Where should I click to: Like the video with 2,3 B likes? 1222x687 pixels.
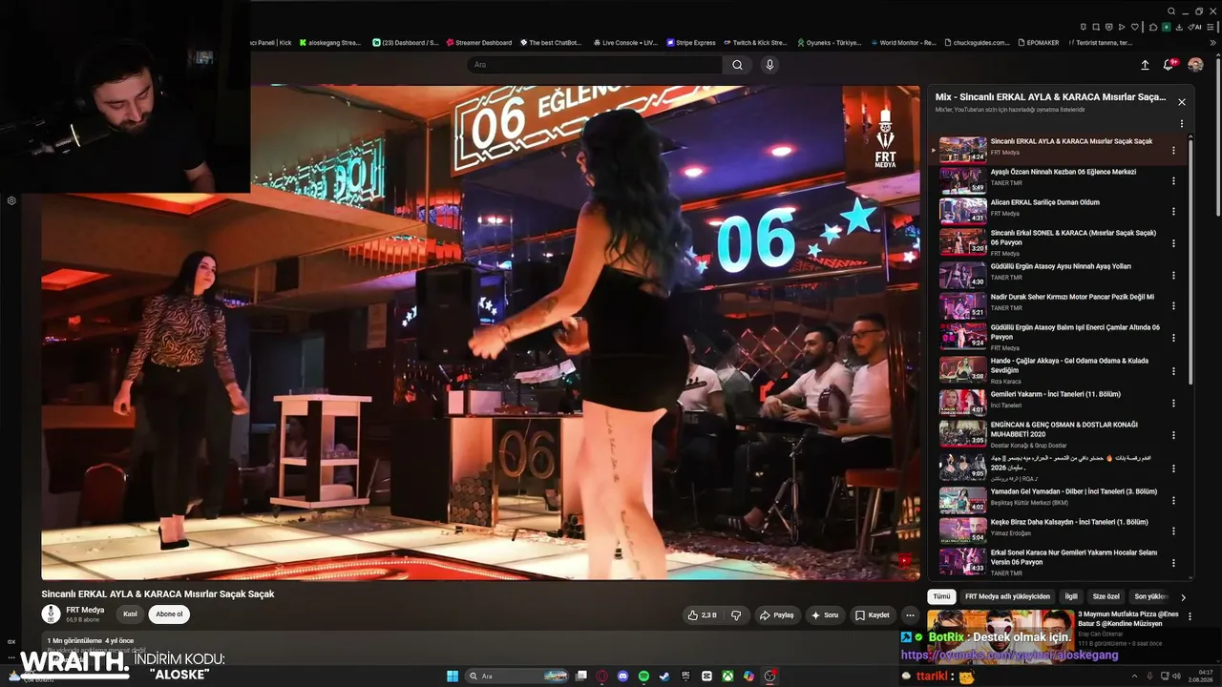(703, 615)
